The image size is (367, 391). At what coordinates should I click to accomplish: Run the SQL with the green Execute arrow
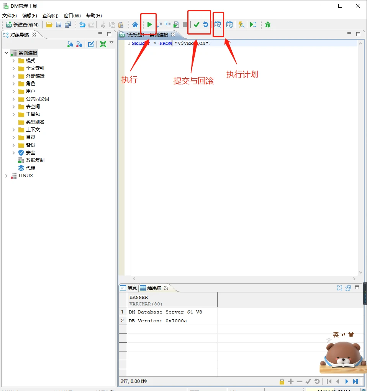(149, 25)
